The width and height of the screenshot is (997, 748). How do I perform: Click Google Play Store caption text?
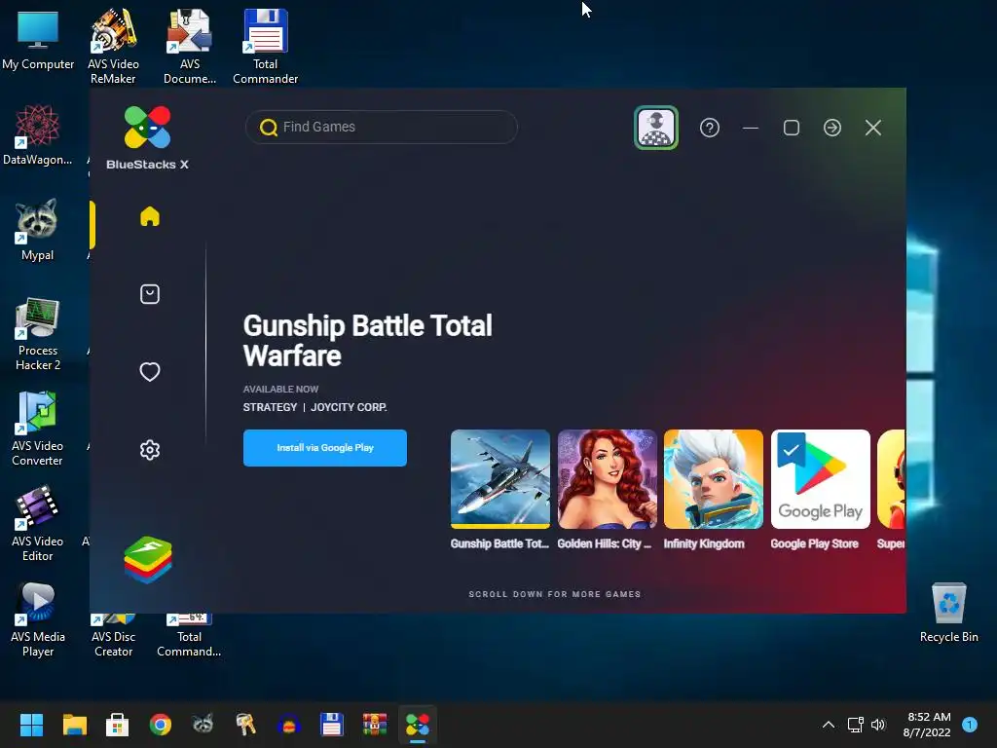pyautogui.click(x=815, y=543)
